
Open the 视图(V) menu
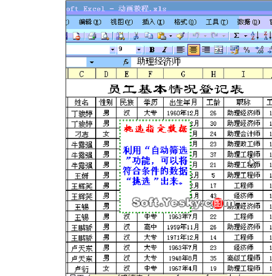coord(122,22)
